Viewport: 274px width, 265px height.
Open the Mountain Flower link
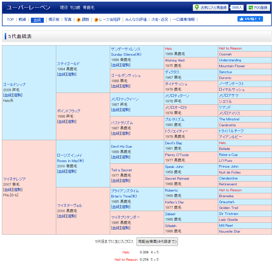pos(232,66)
